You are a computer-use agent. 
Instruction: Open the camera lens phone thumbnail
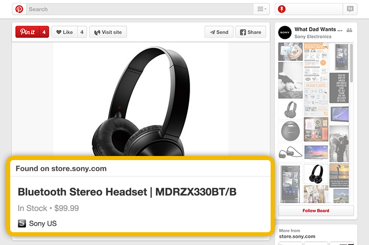coord(291,52)
